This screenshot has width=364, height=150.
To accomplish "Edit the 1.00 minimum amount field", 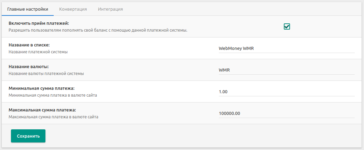I will [286, 92].
